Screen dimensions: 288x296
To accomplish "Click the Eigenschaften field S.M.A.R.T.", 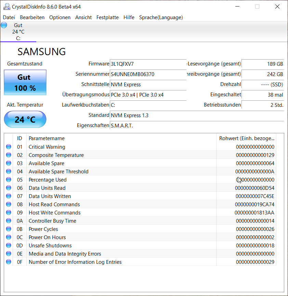I will pyautogui.click(x=197, y=125).
